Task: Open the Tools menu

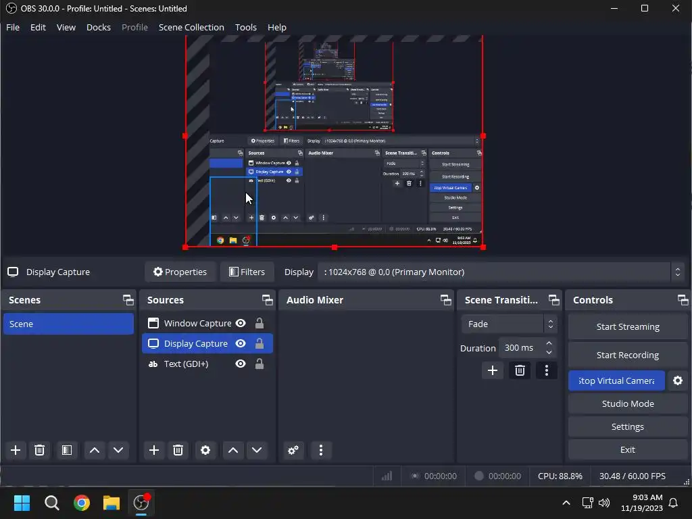Action: [246, 27]
